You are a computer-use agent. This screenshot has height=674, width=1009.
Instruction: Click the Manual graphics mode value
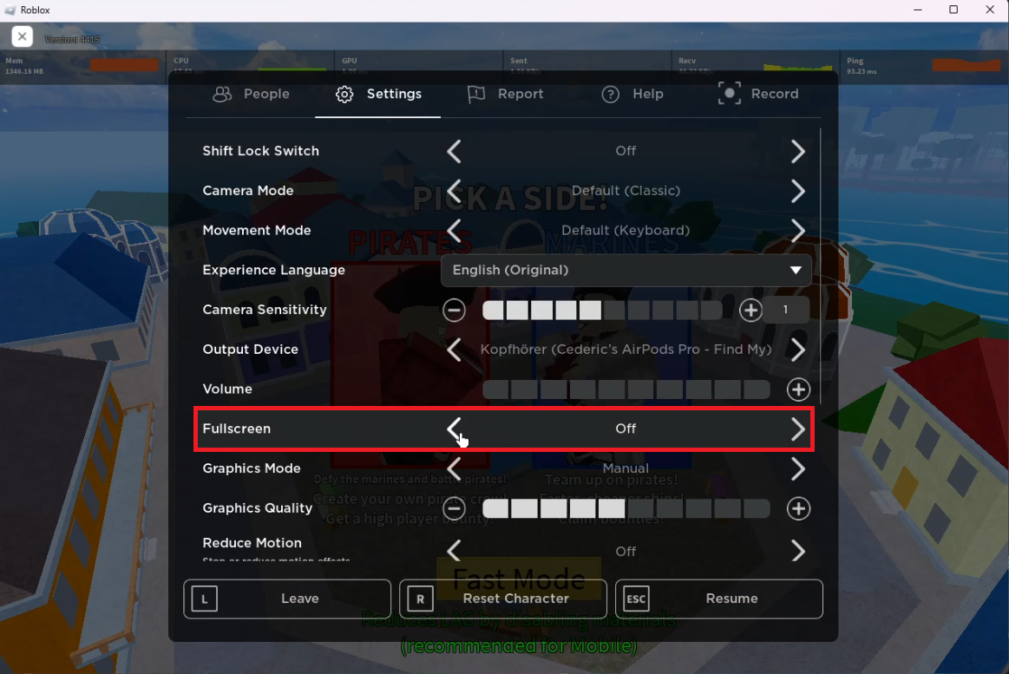626,468
